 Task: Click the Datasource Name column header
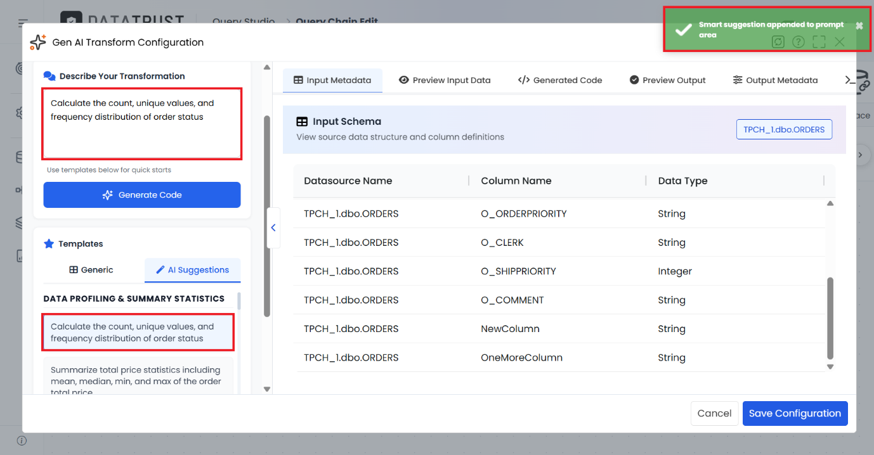point(348,181)
